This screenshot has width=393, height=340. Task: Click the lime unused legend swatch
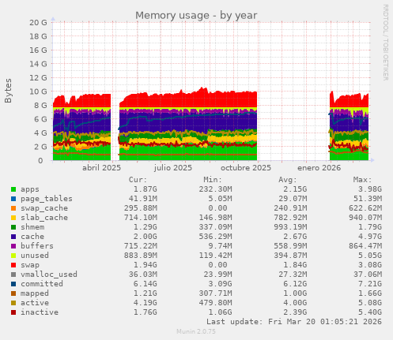point(13,256)
